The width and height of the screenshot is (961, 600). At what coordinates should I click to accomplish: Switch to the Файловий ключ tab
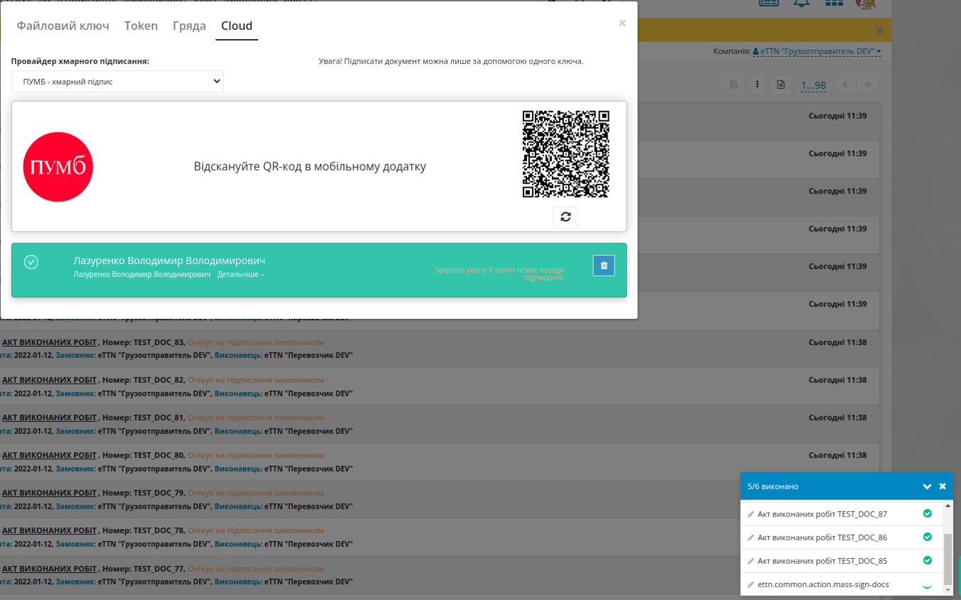pos(63,26)
